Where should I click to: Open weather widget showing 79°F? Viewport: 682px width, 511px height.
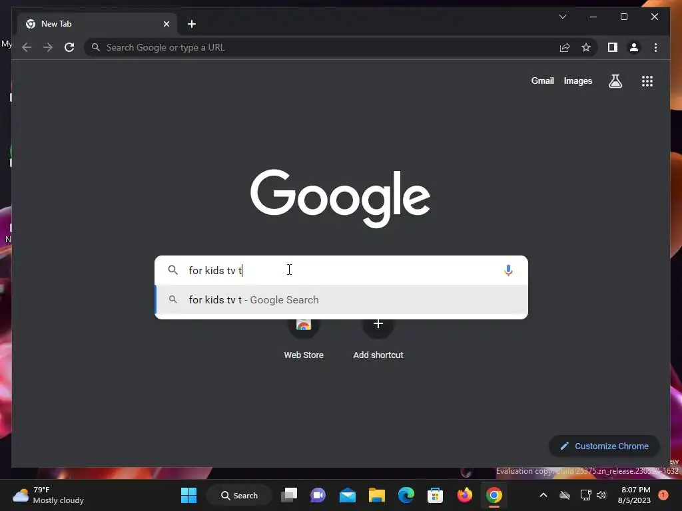click(48, 495)
